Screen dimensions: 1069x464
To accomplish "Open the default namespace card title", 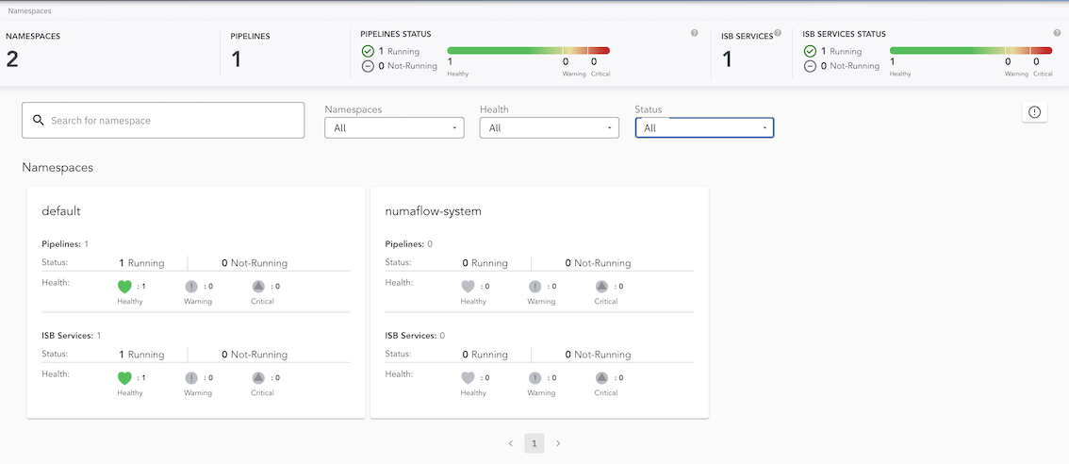I will (61, 211).
